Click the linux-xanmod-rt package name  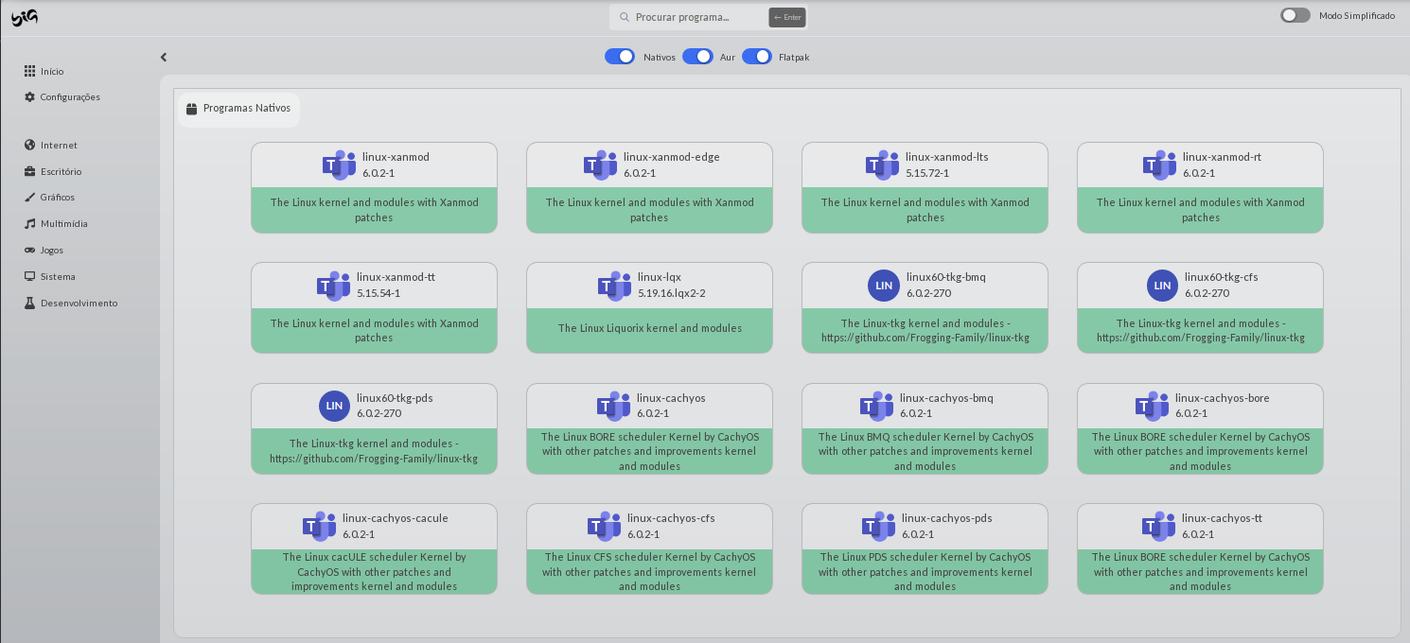[x=1222, y=157]
